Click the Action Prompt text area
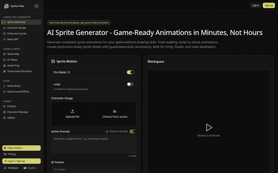Viewport: 278px width, 173px height. tap(94, 144)
